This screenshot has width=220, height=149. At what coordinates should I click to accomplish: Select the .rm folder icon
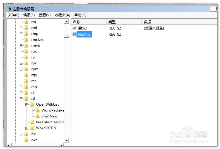coord(26,22)
